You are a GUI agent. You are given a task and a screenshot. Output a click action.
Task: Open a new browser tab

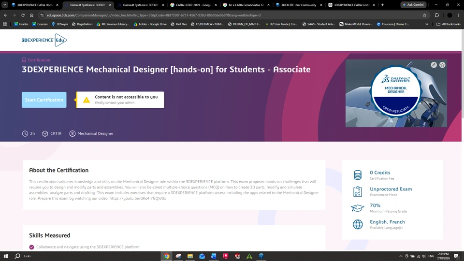tap(382, 5)
